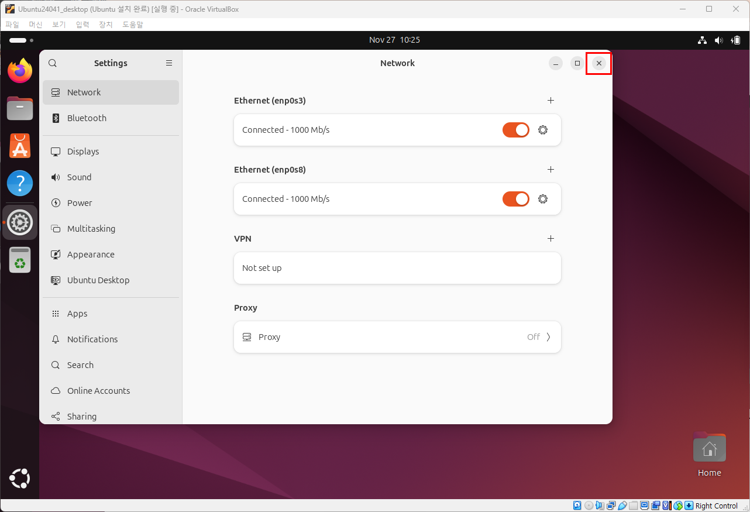This screenshot has height=512, width=750.
Task: Open Apps settings
Action: point(111,314)
